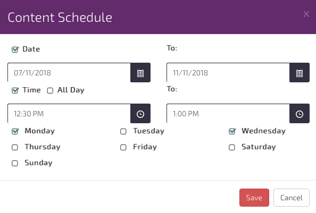
Task: Check the Tuesday checkbox
Action: point(123,132)
